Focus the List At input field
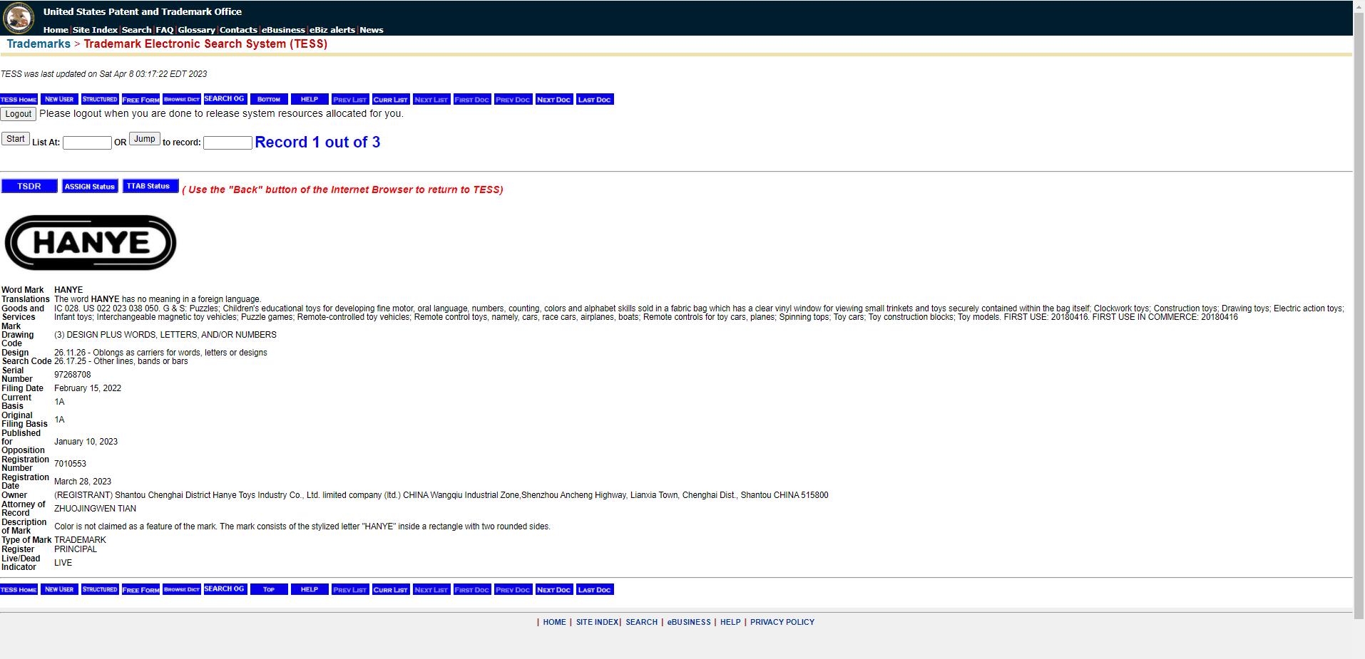This screenshot has height=659, width=1365. [87, 142]
